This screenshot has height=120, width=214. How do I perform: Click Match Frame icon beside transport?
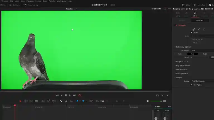157,95
